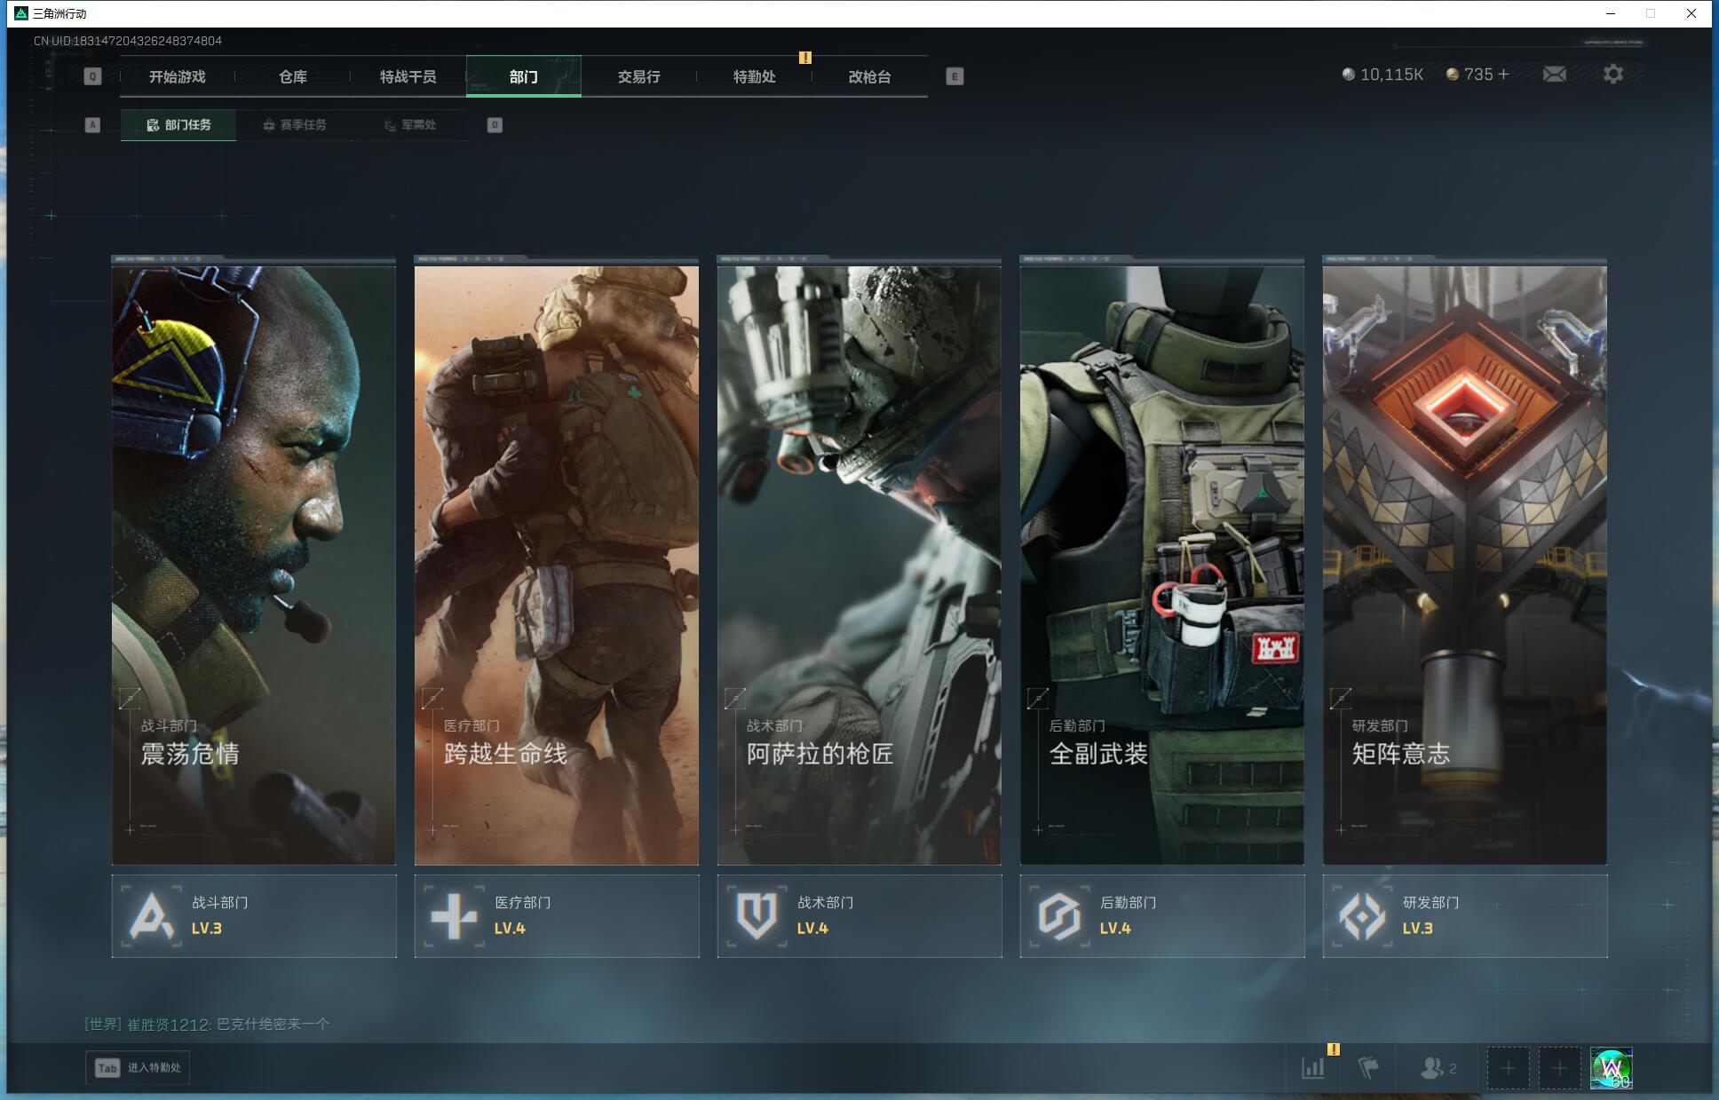
Task: Click the world chat message line
Action: coord(207,1025)
